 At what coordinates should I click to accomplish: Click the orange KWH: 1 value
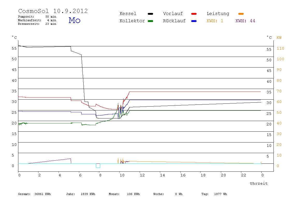(215, 21)
